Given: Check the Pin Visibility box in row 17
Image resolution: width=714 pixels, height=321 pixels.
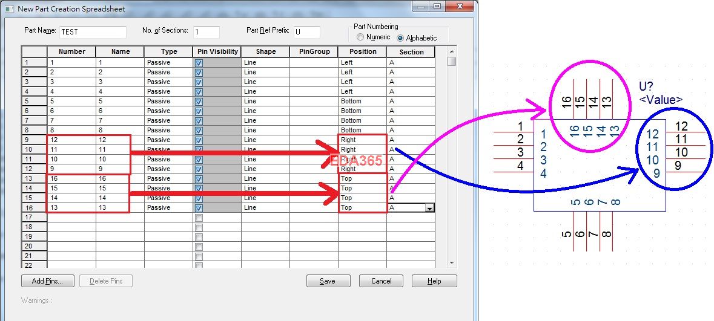Looking at the screenshot, I should pos(199,218).
